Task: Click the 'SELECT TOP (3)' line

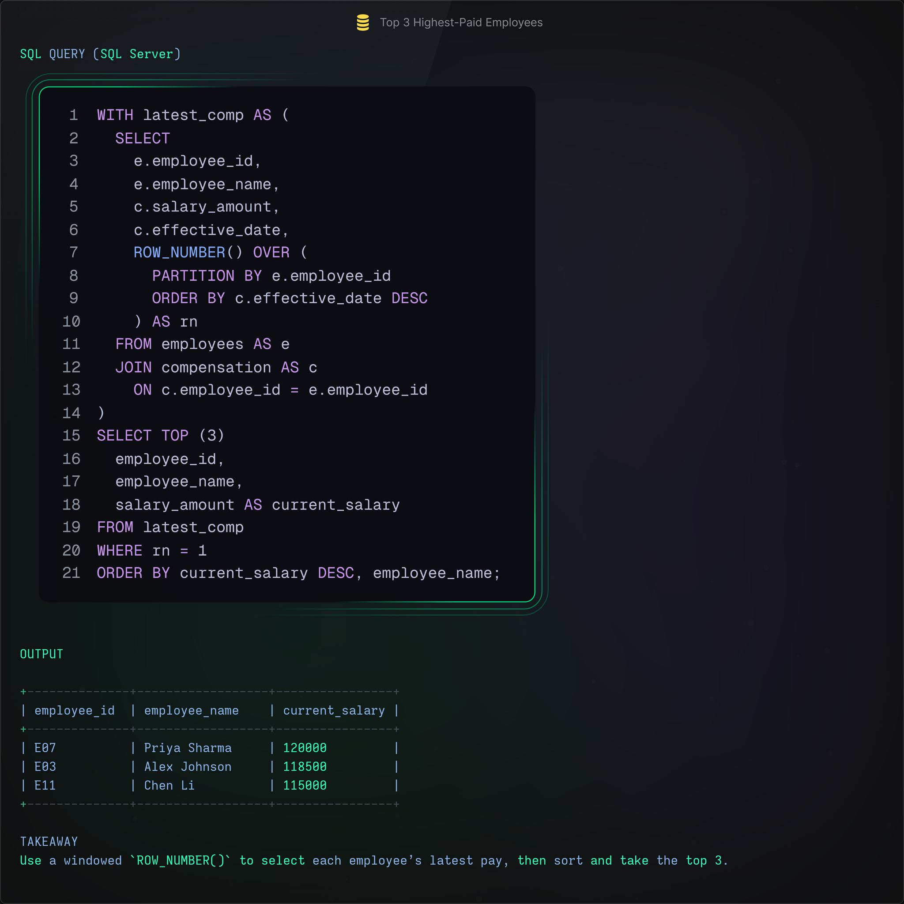Action: 161,436
